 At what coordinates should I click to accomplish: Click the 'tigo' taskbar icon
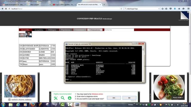[x=55, y=105]
